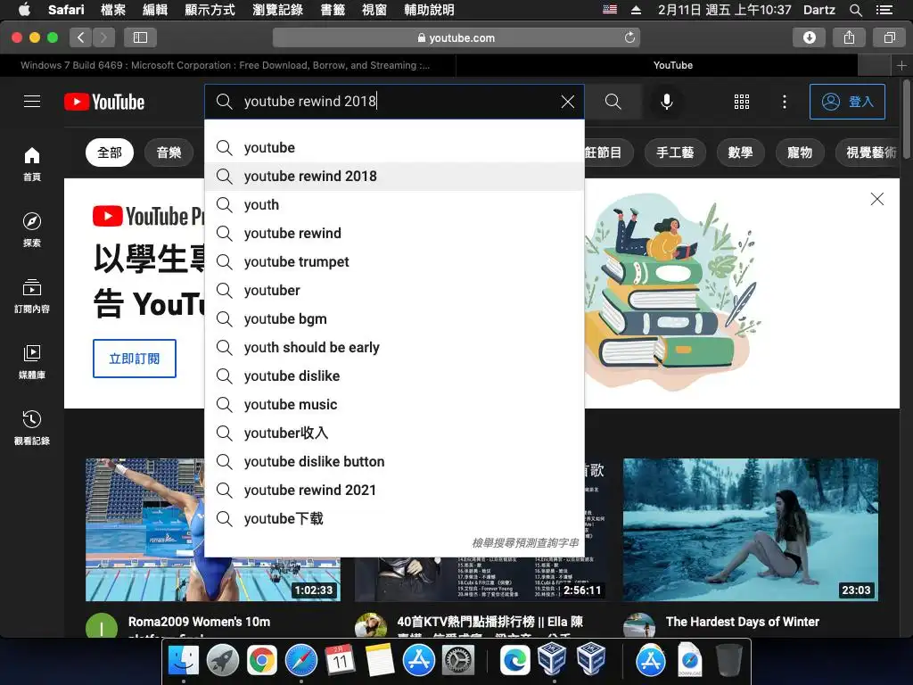Image resolution: width=913 pixels, height=685 pixels.
Task: Open the 首頁 home sidebar icon
Action: [32, 164]
